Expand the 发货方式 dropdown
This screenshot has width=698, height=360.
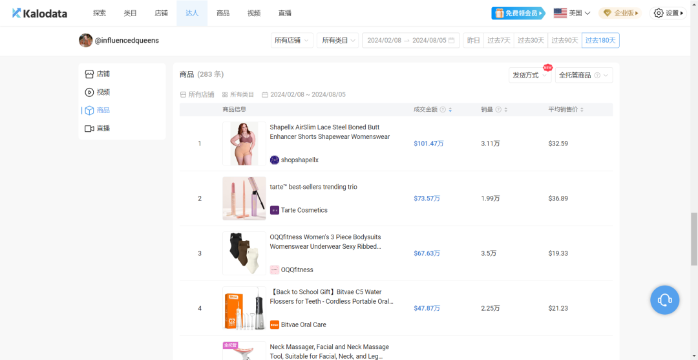(x=529, y=76)
